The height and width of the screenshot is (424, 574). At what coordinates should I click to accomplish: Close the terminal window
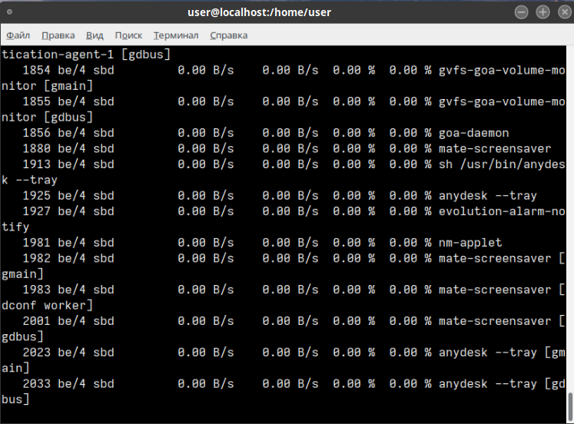(x=562, y=12)
